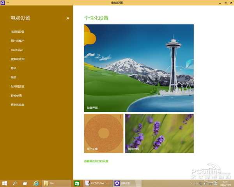234x187 pixels.
Task: Select OneDrive in the settings sidebar
Action: click(x=17, y=50)
